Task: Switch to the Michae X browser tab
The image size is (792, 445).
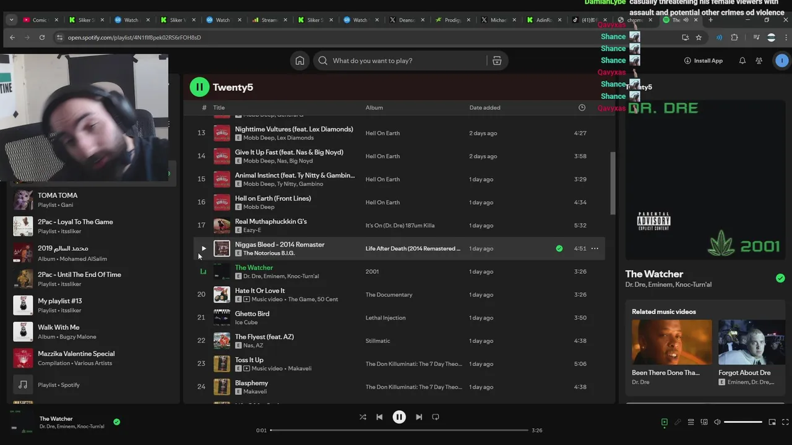Action: coord(498,20)
